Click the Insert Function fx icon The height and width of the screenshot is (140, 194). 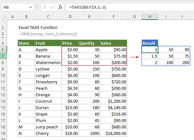pyautogui.click(x=60, y=7)
